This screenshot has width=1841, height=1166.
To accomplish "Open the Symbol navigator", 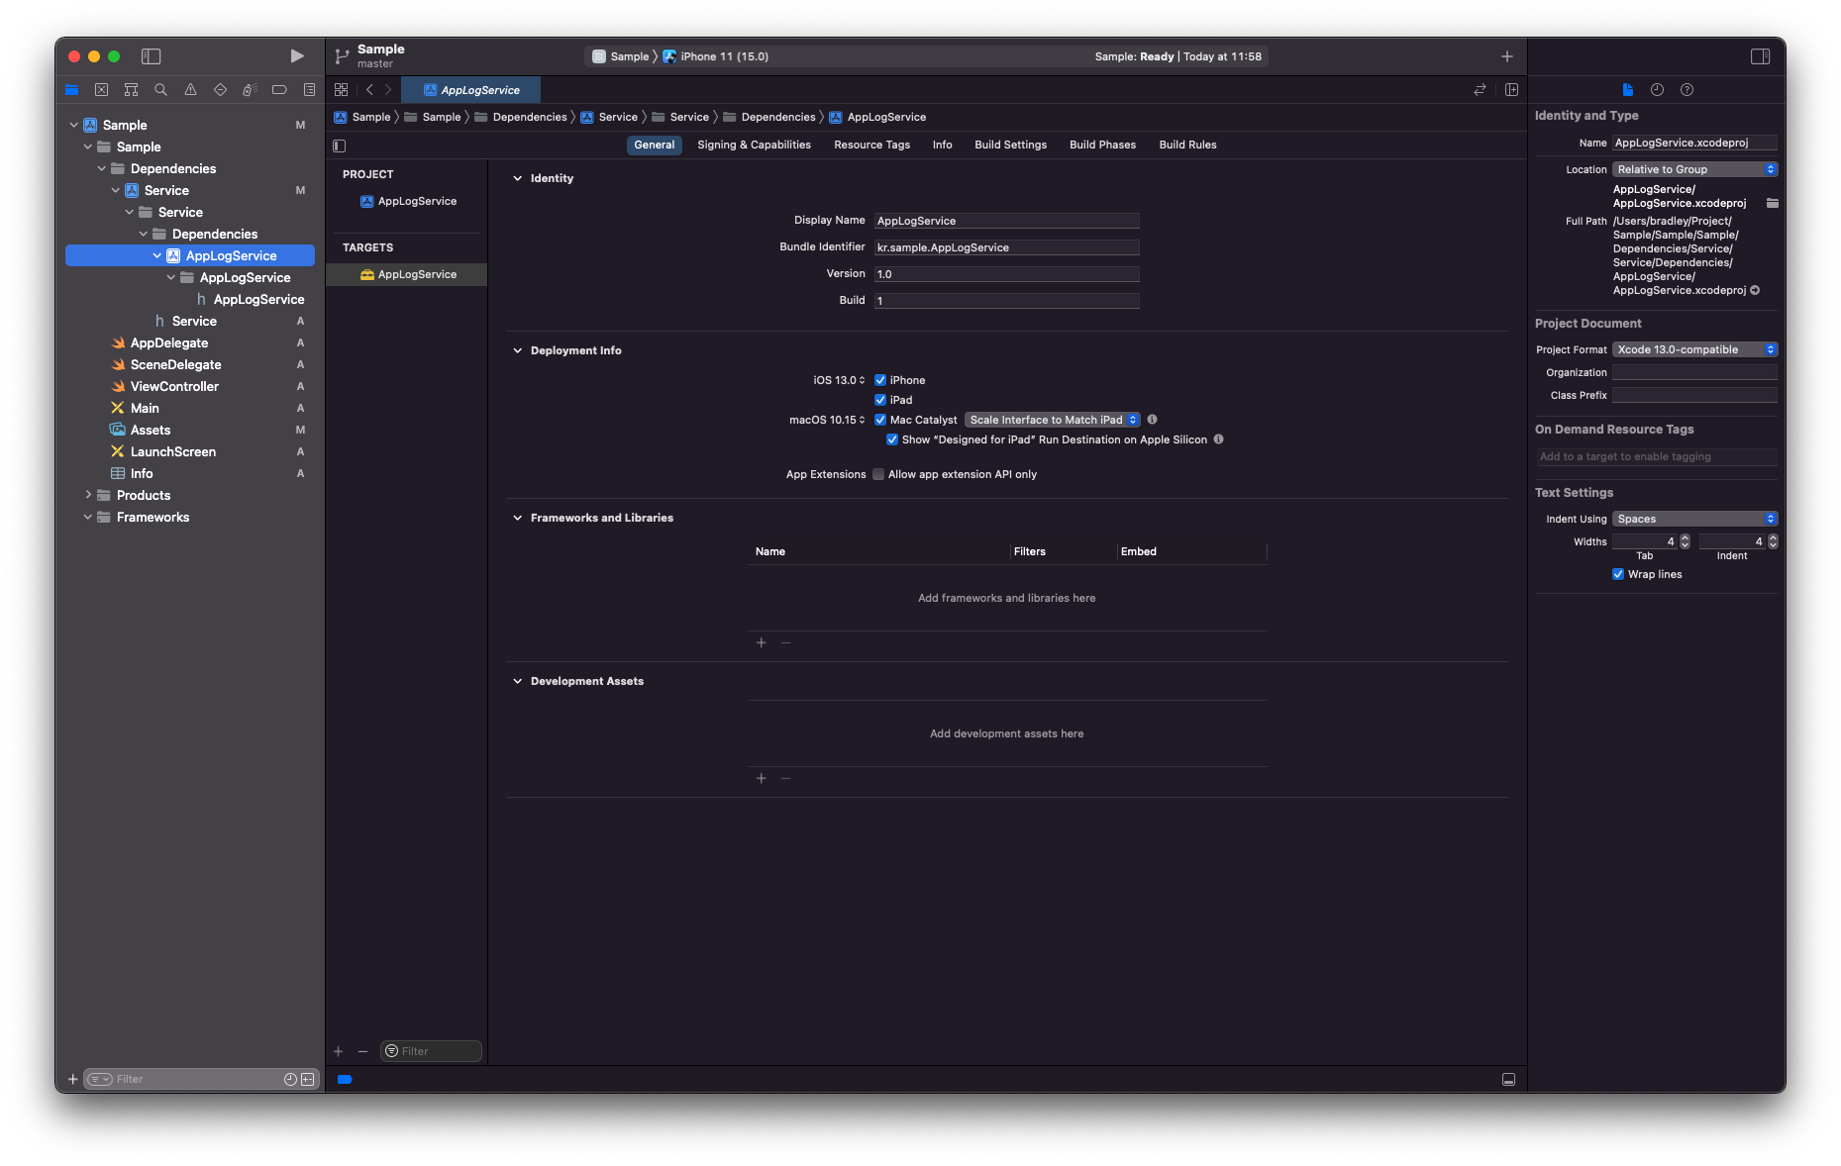I will point(131,90).
